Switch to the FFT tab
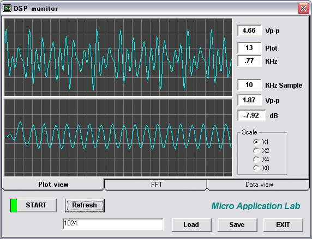The width and height of the screenshot is (312, 239). 156,185
